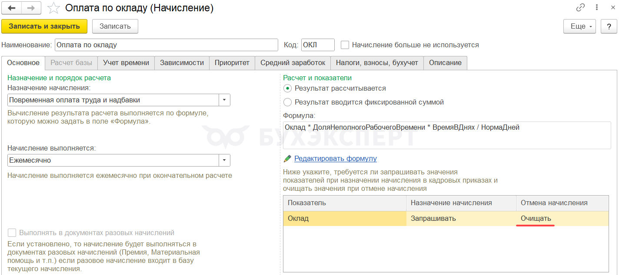Expand 'Назначение начисления' dropdown
The image size is (619, 275).
pyautogui.click(x=224, y=100)
